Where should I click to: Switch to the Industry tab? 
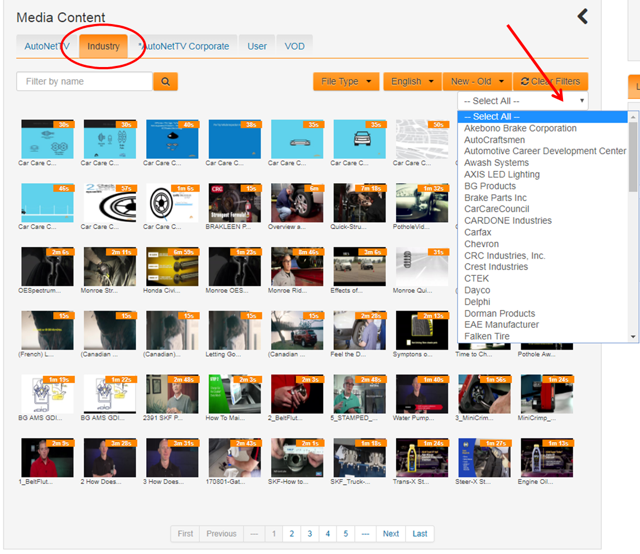[103, 46]
